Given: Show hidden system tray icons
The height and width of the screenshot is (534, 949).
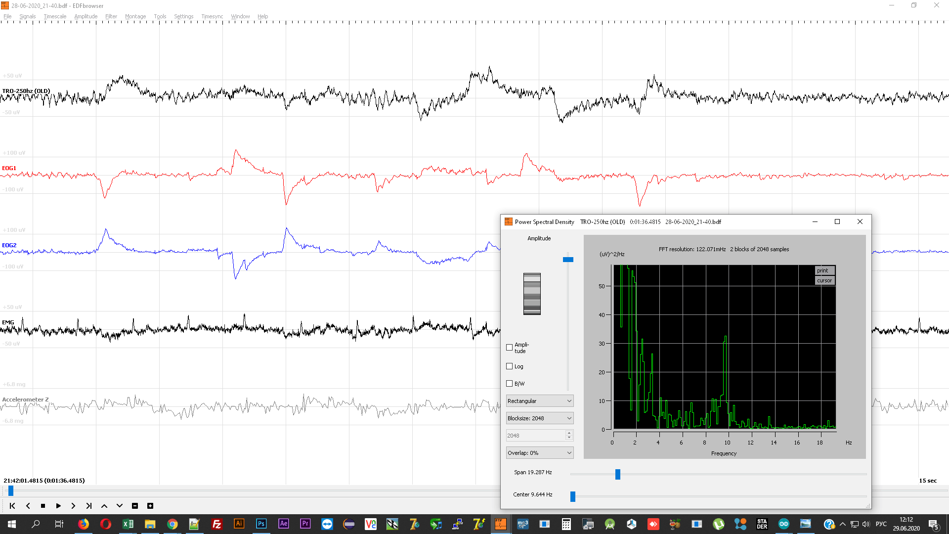Looking at the screenshot, I should coord(843,524).
